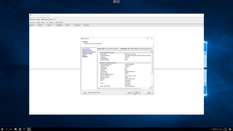Click the summary panel vertical scrollbar thumb

(152, 63)
